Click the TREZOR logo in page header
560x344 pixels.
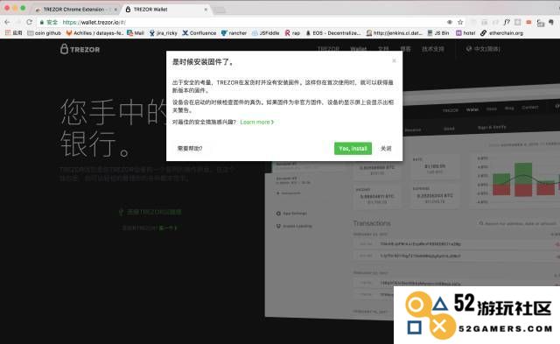point(80,49)
